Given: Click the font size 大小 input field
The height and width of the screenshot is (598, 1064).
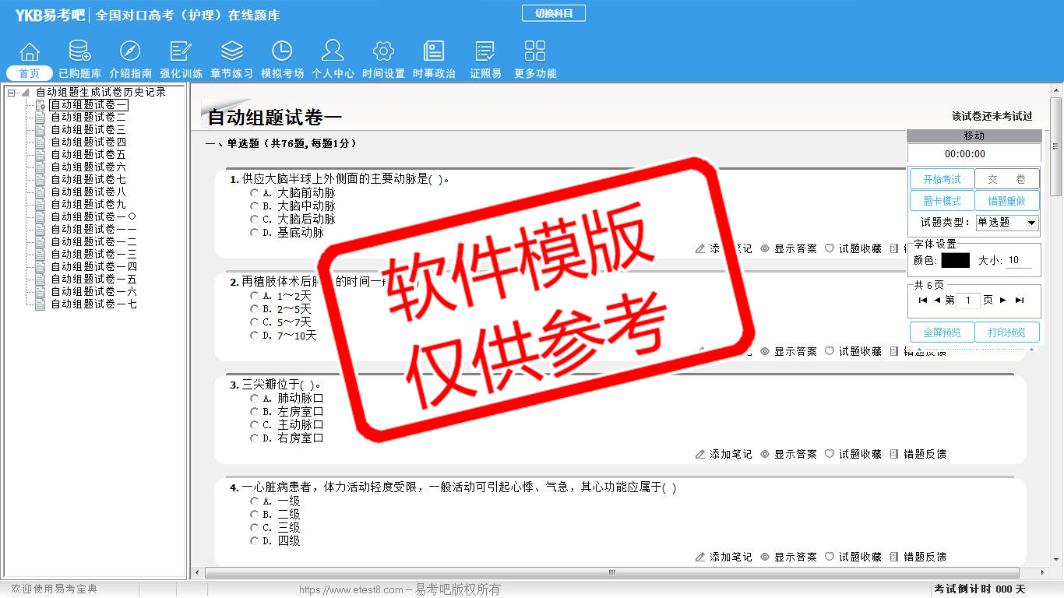Looking at the screenshot, I should coord(1018,261).
